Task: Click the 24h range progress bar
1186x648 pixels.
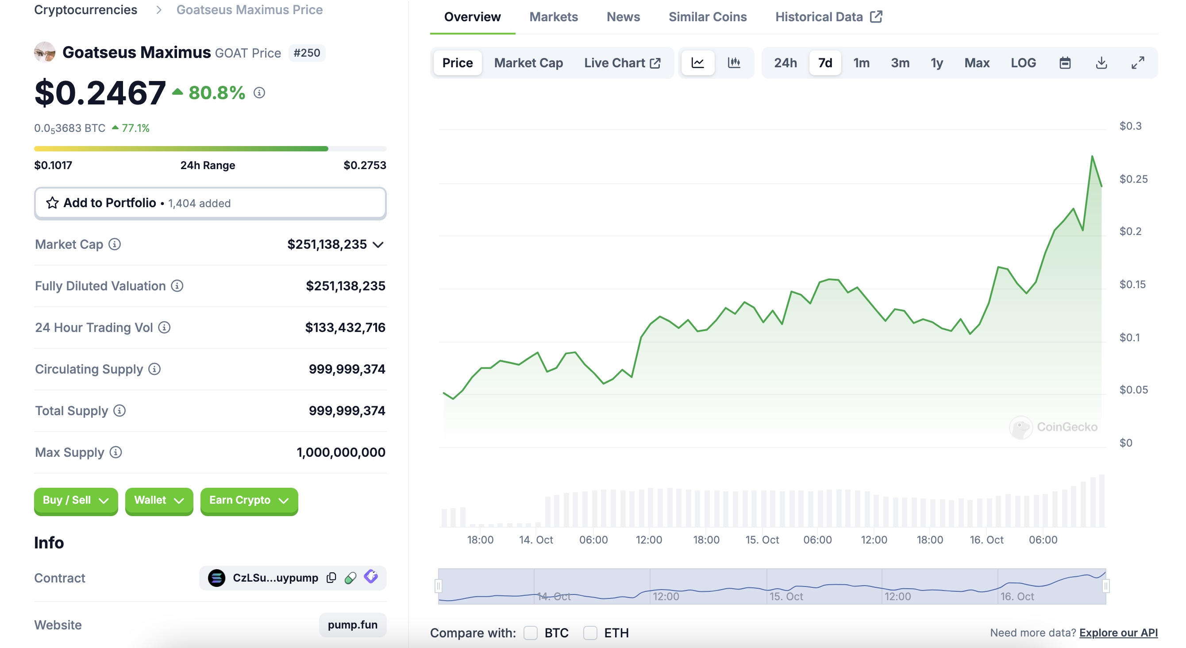Action: (x=210, y=149)
